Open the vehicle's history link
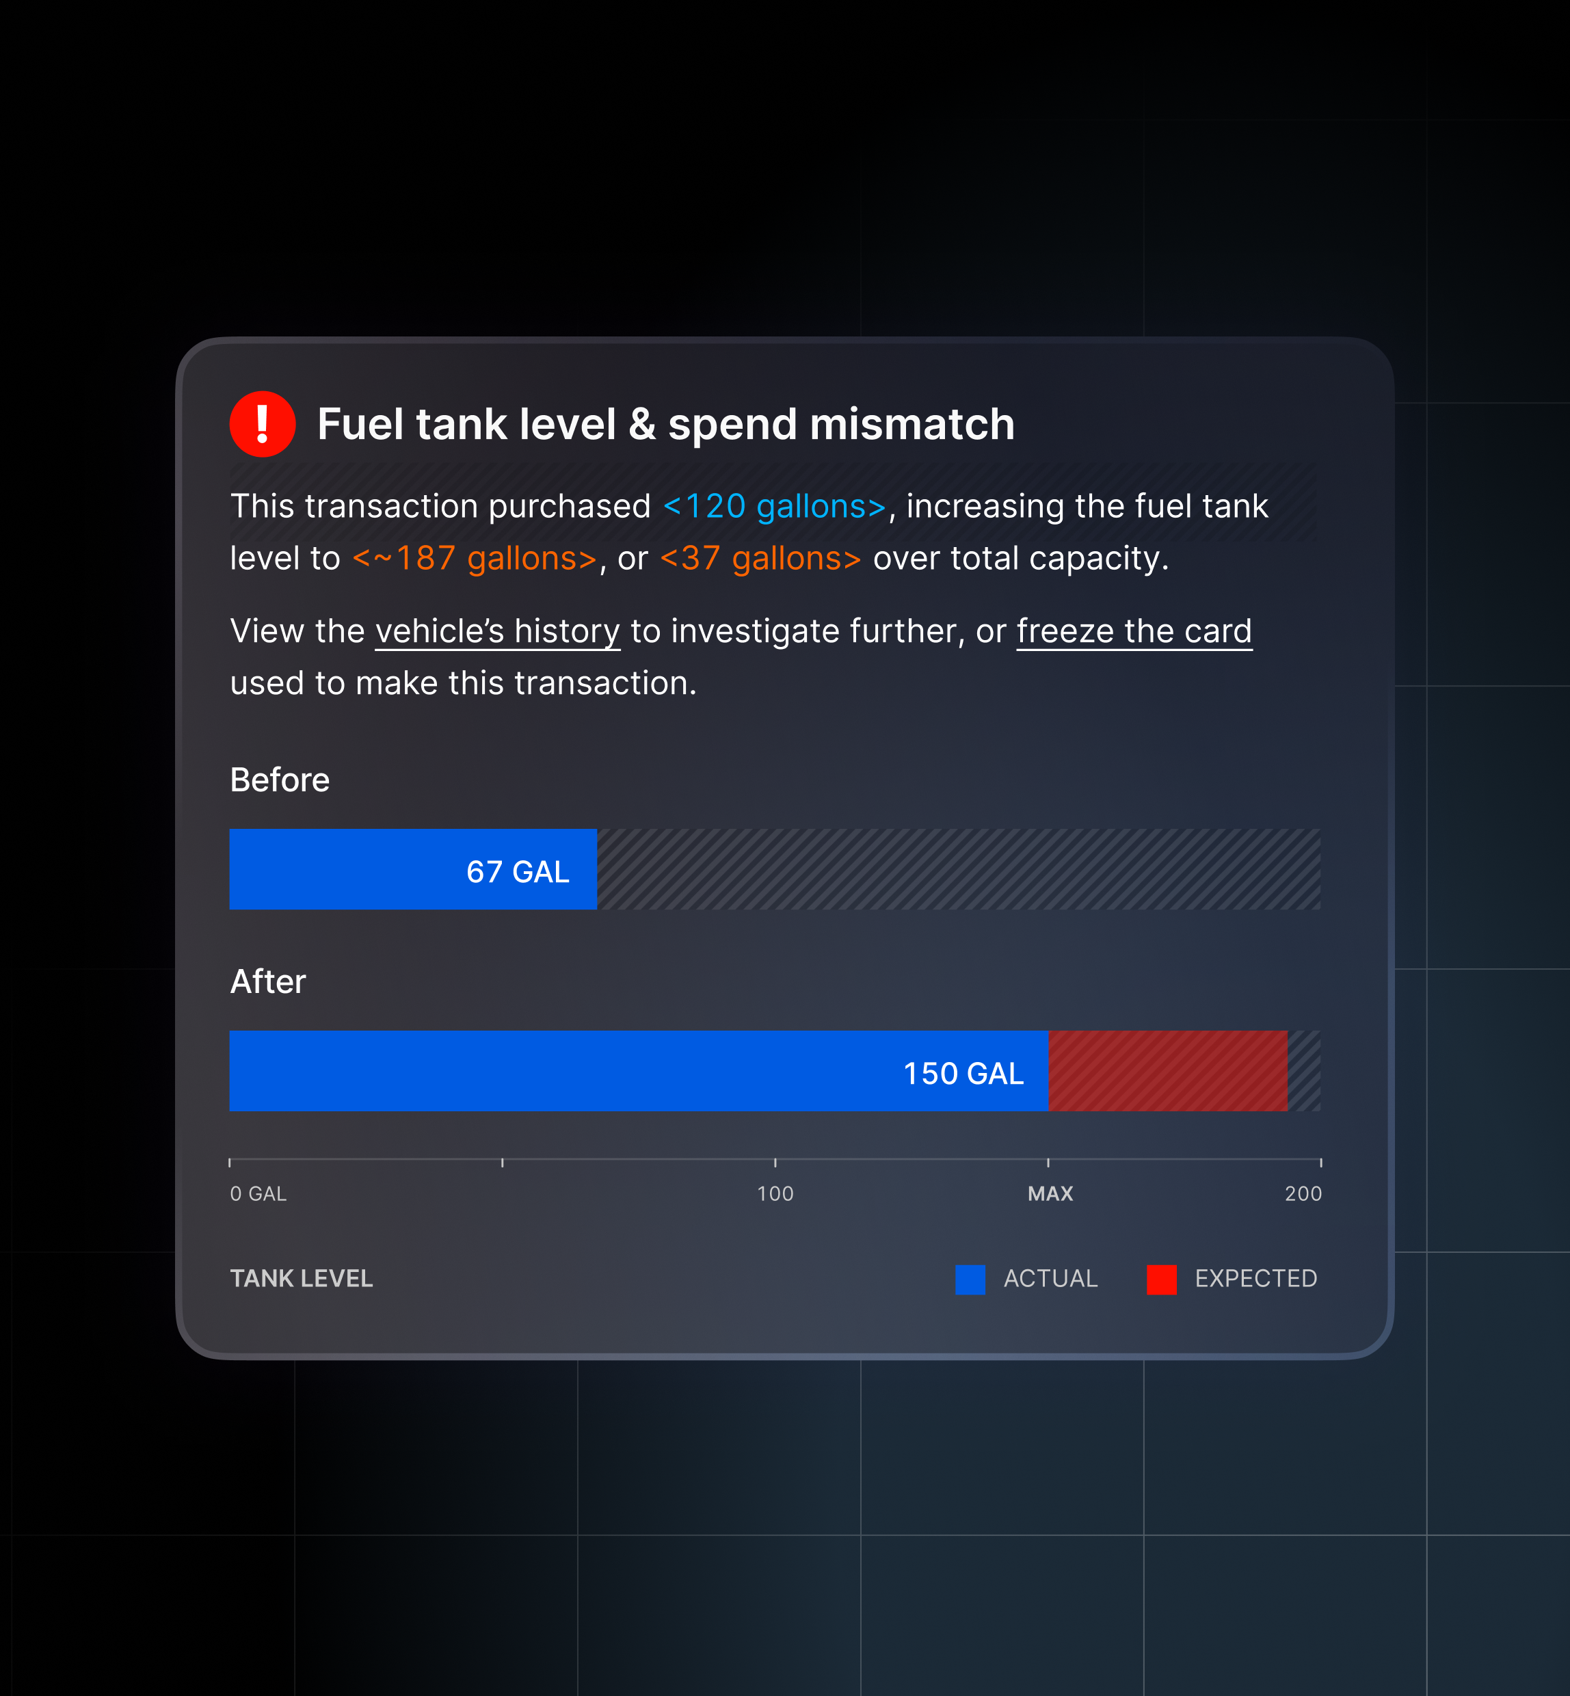The width and height of the screenshot is (1570, 1696). point(497,631)
